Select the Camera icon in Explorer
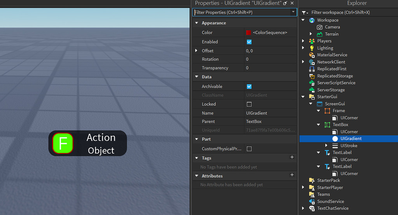Image resolution: width=398 pixels, height=215 pixels. pyautogui.click(x=319, y=27)
